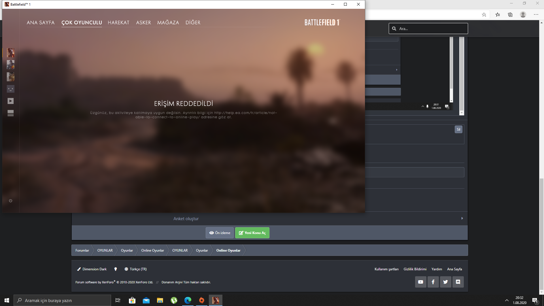Open Task View on taskbar

click(118, 300)
